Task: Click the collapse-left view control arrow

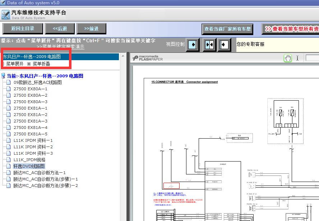Action: click(x=224, y=44)
